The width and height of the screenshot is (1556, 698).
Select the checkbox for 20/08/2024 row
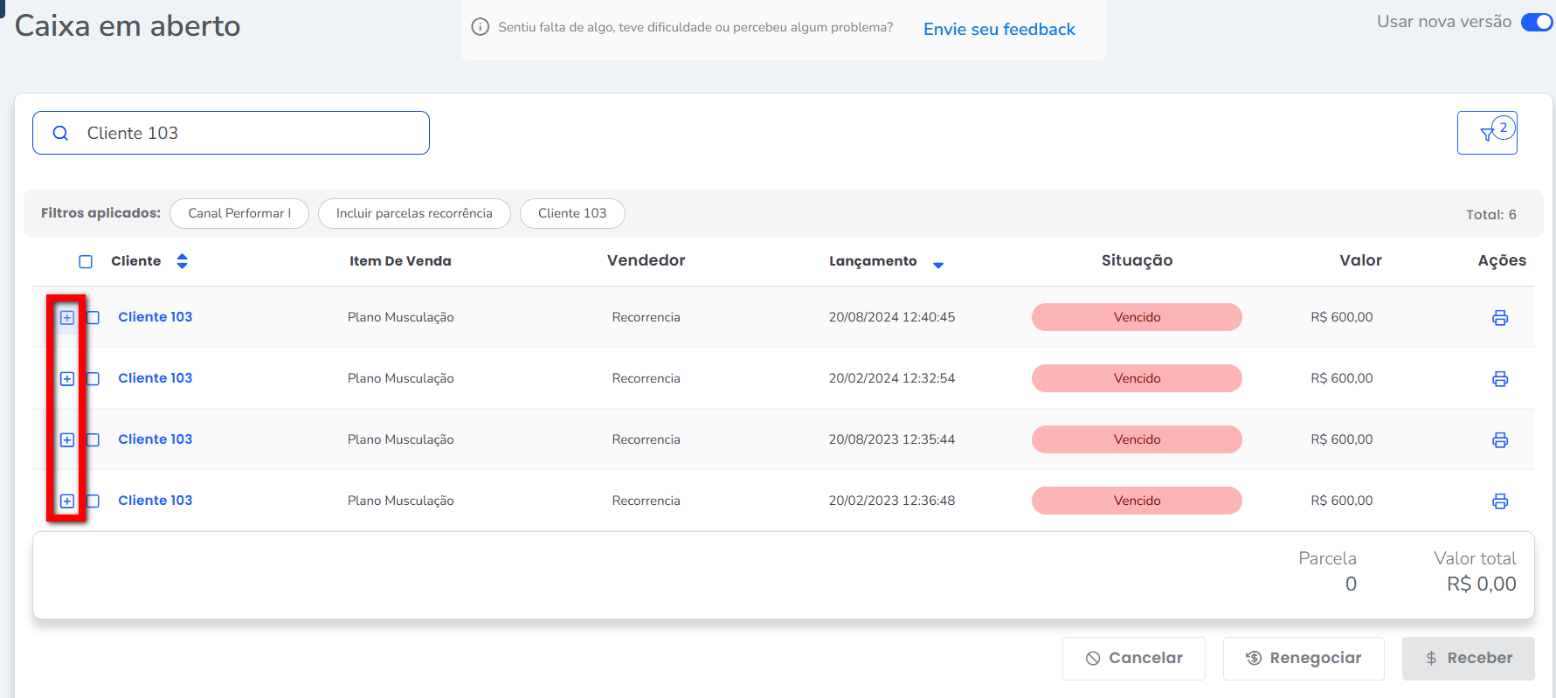(x=93, y=318)
